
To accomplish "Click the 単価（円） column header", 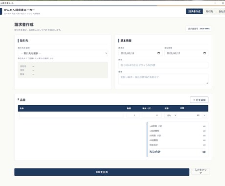I will [147, 108].
